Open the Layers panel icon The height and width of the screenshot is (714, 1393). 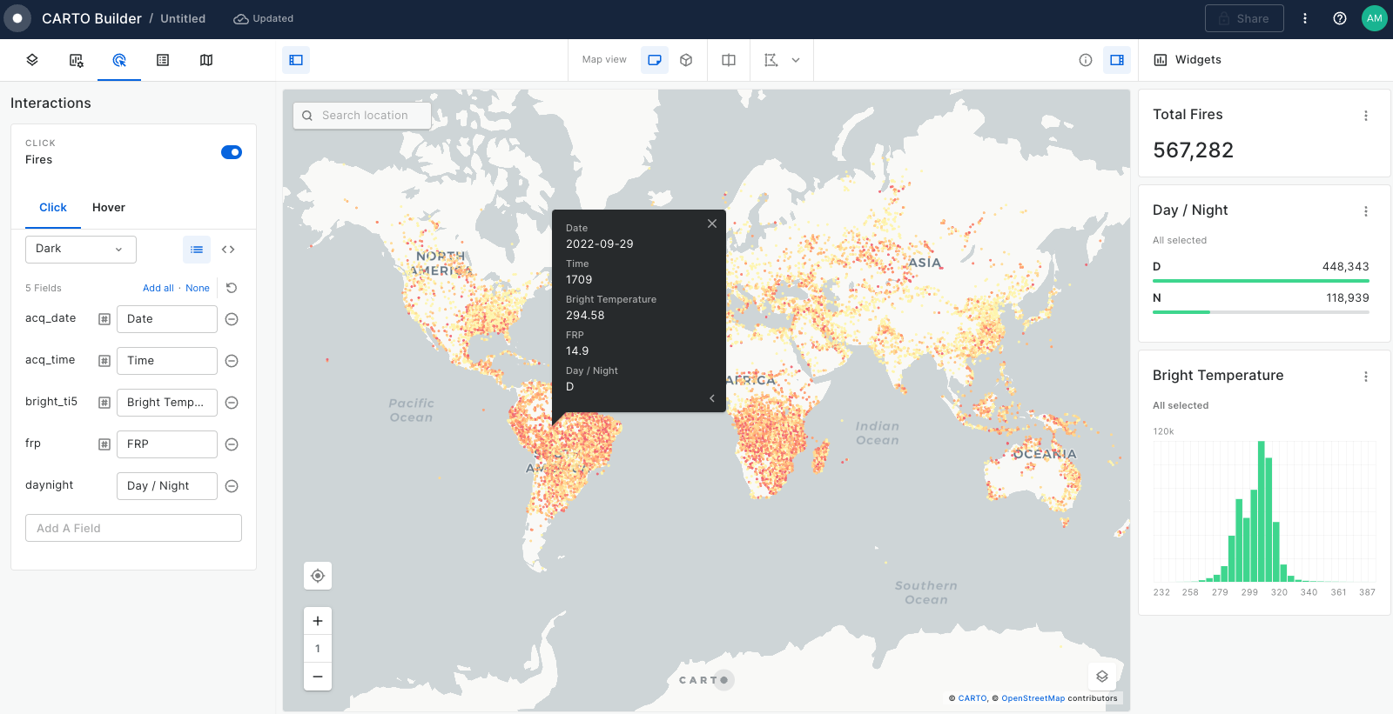(x=32, y=60)
